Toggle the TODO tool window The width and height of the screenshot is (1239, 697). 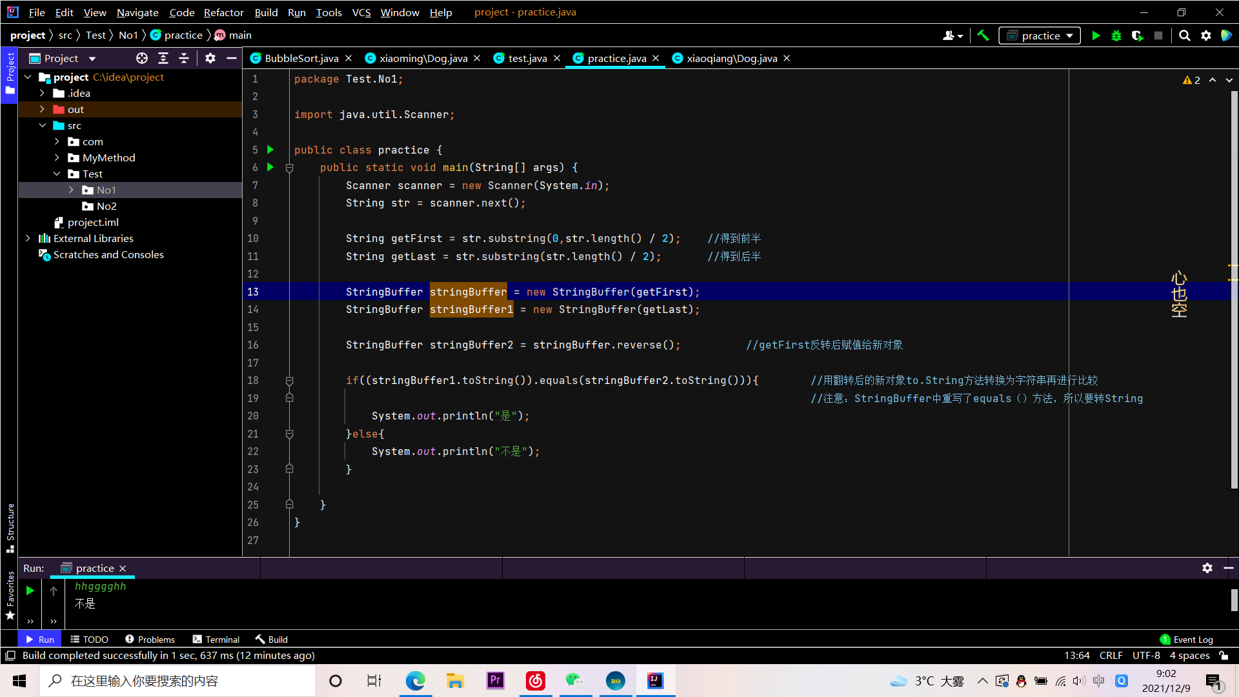89,639
